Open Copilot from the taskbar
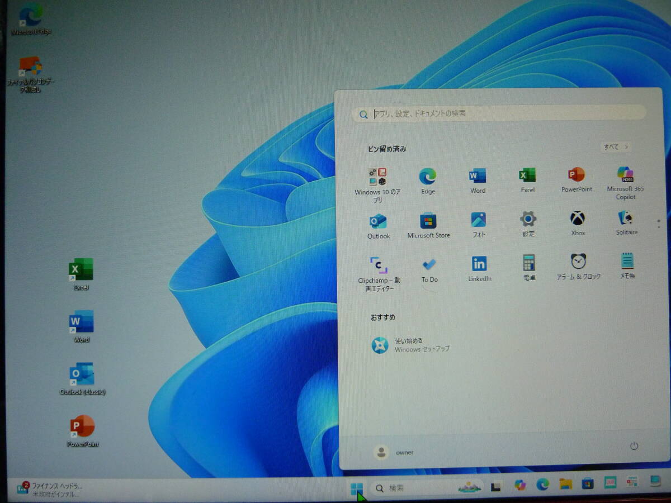Image resolution: width=671 pixels, height=503 pixels. tap(520, 486)
